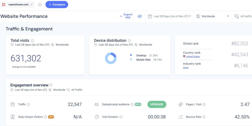Expand the All traffic filter dropdown
252x126 pixels.
click(x=243, y=16)
